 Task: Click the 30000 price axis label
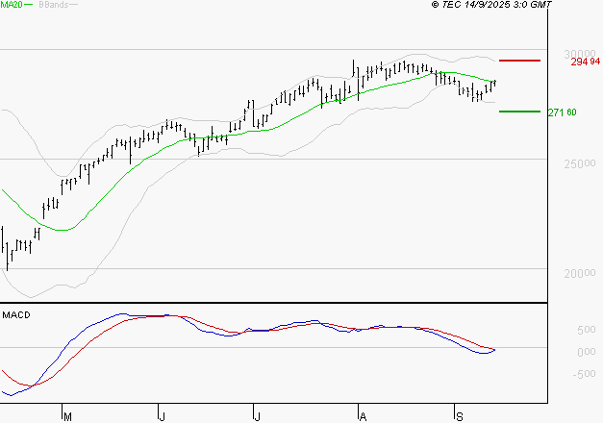coord(580,54)
